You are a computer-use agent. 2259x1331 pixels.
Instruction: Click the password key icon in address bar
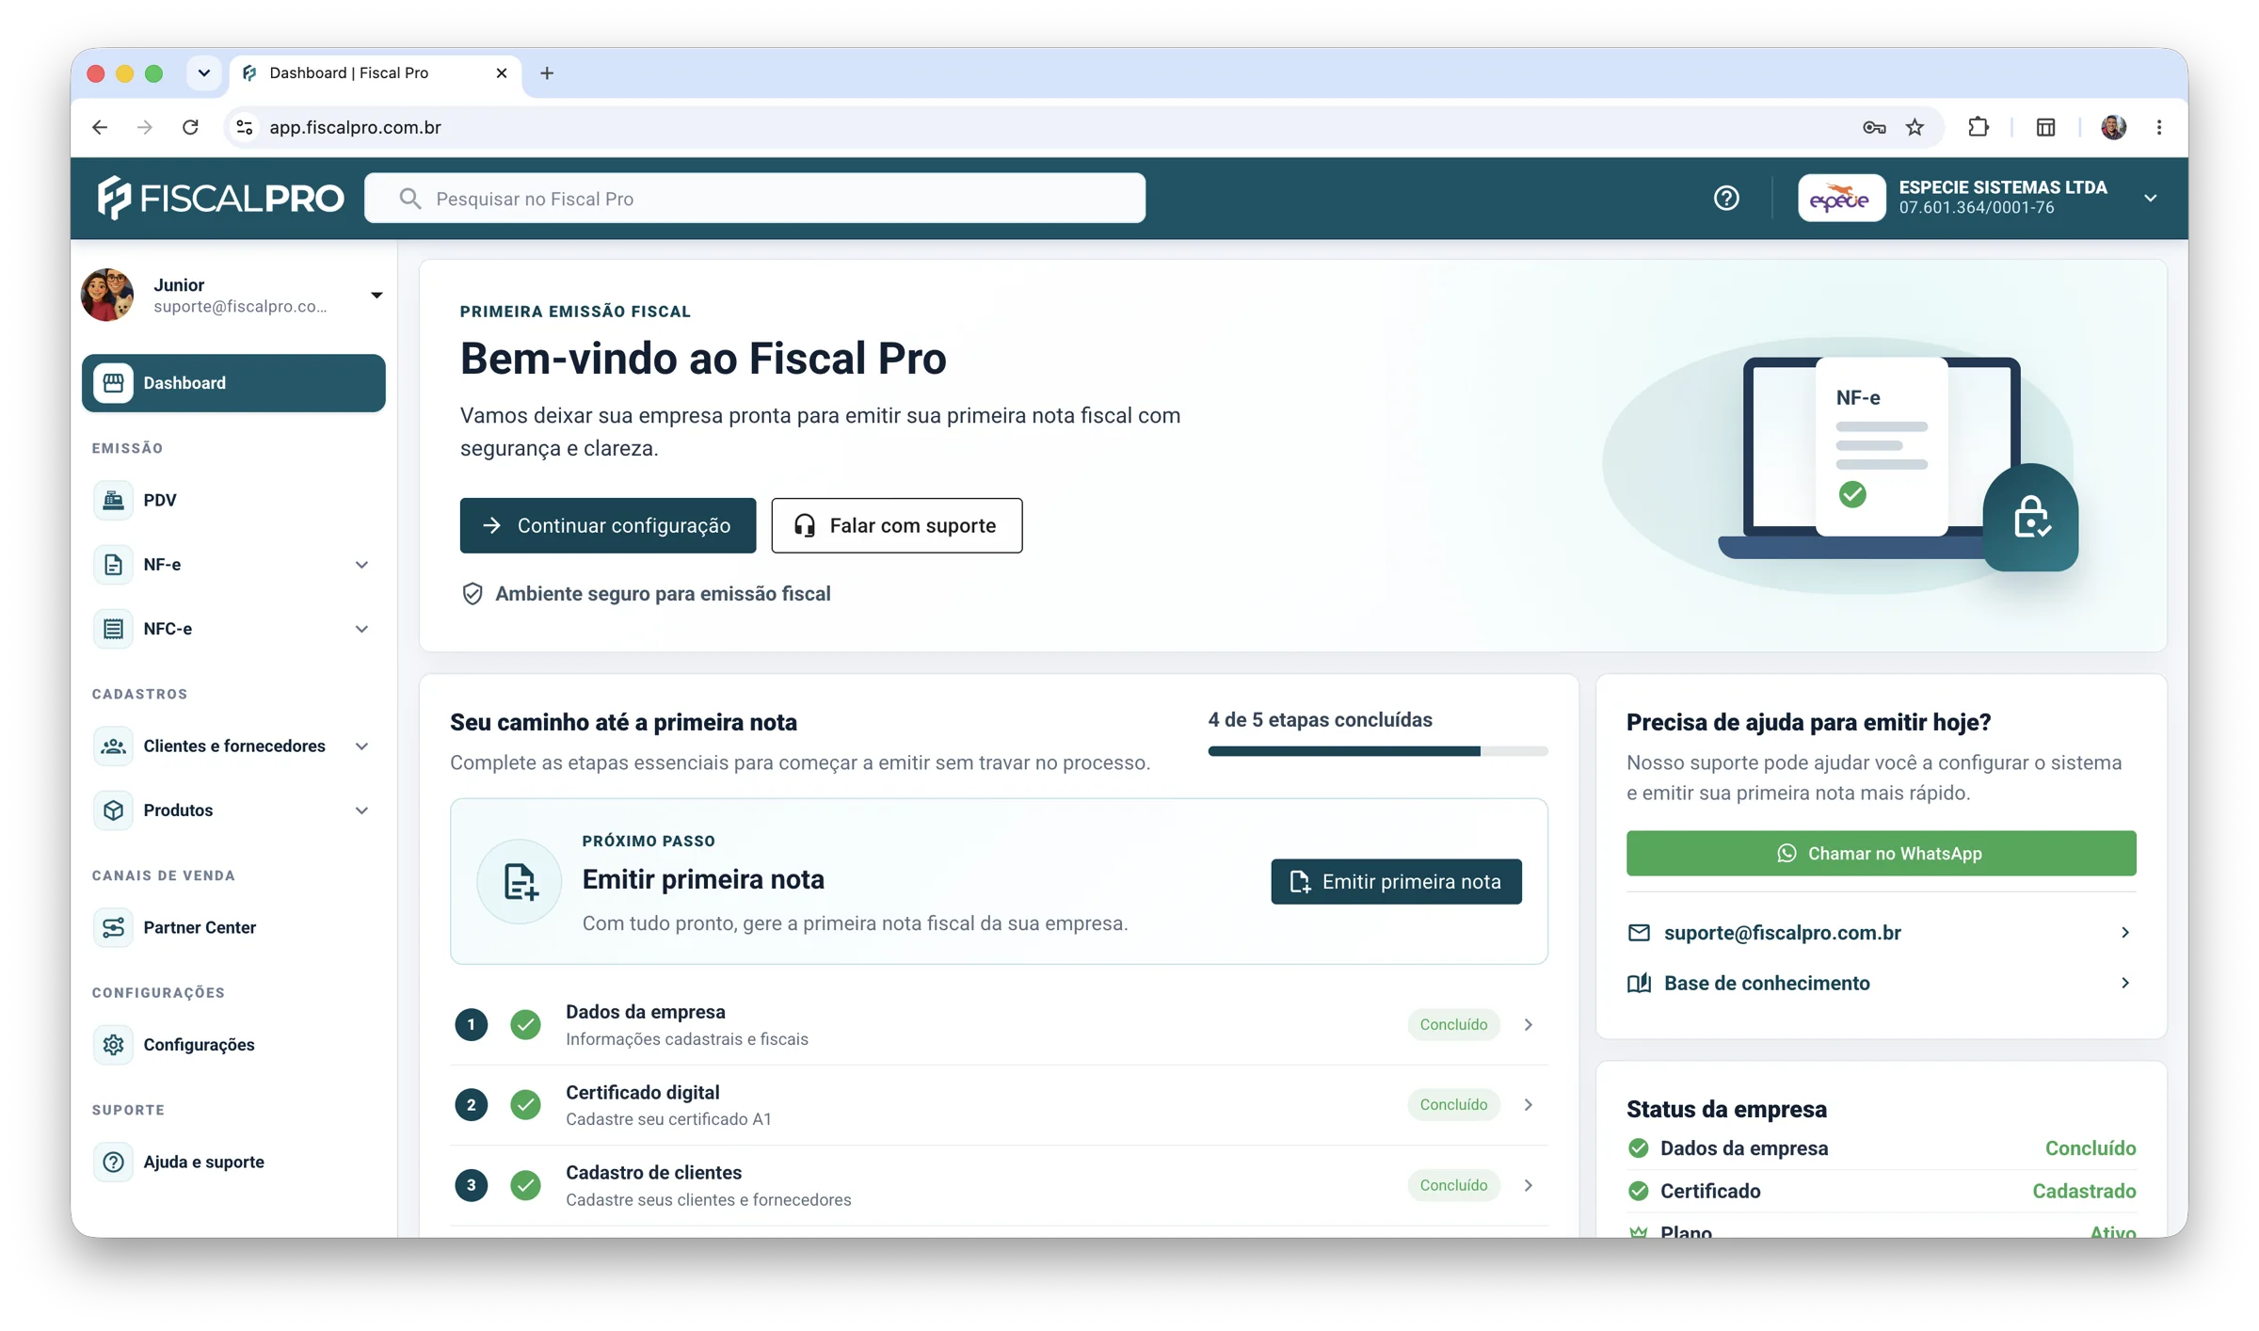tap(1873, 127)
